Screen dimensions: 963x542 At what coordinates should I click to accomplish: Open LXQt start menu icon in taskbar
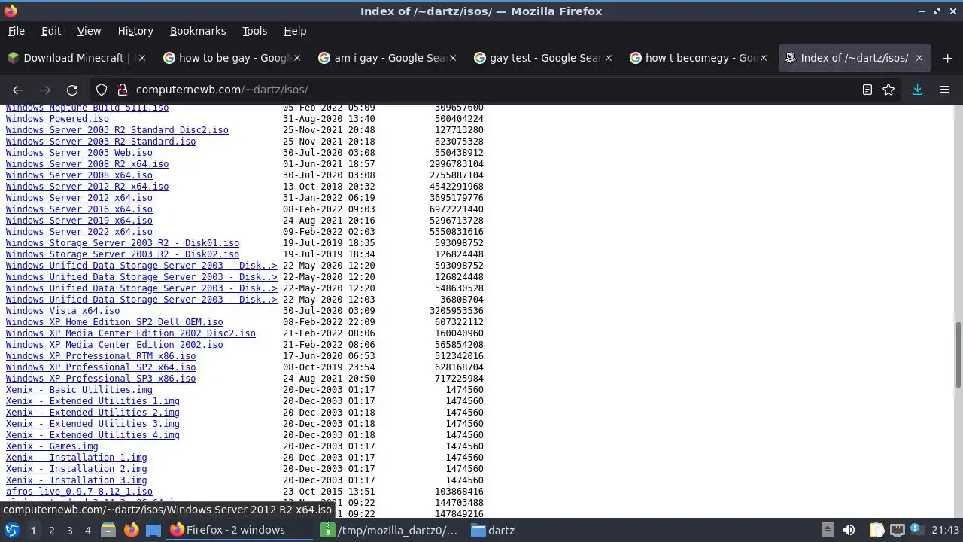click(12, 530)
